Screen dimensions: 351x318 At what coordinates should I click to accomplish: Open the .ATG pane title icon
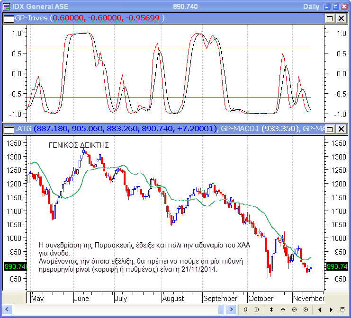[x=9, y=129]
